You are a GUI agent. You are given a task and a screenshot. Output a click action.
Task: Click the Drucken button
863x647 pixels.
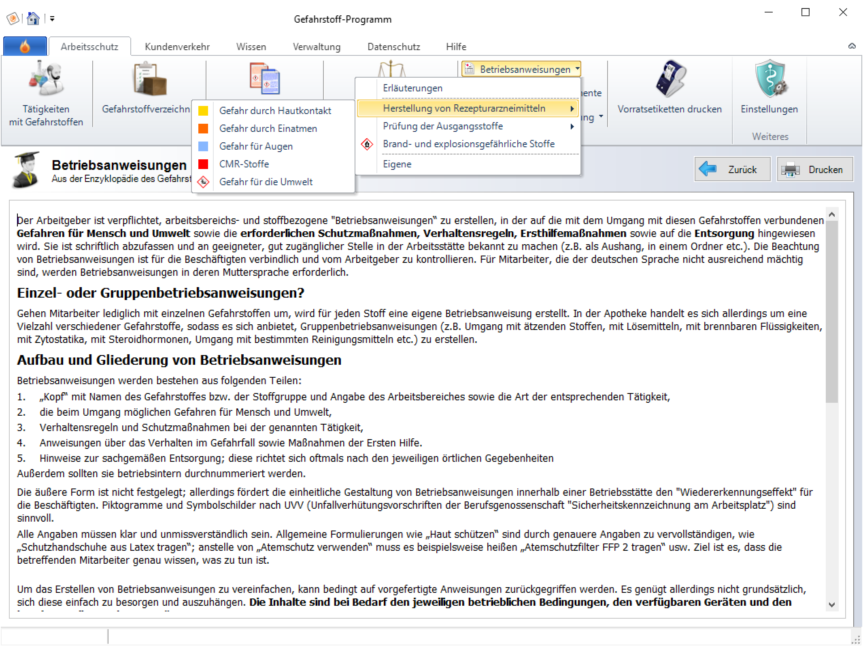pos(815,169)
